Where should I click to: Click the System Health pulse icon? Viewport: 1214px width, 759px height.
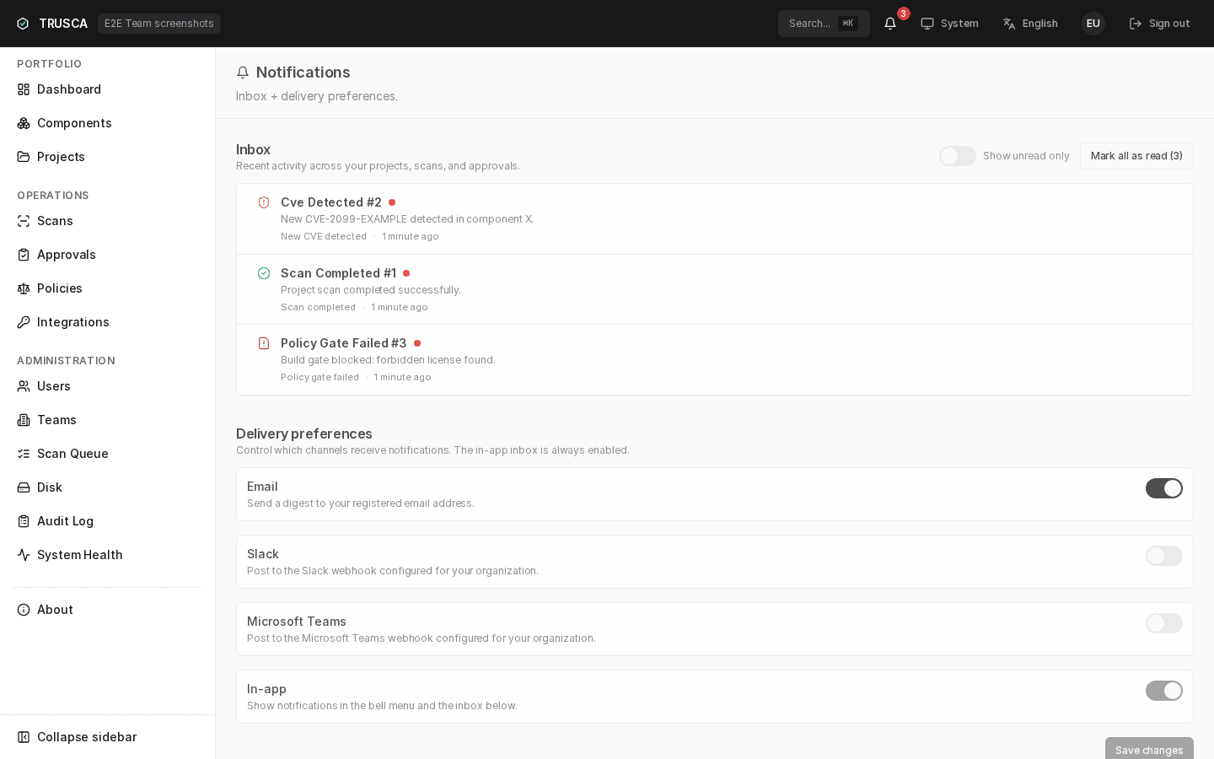click(24, 555)
